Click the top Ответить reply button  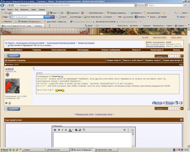click(12, 55)
